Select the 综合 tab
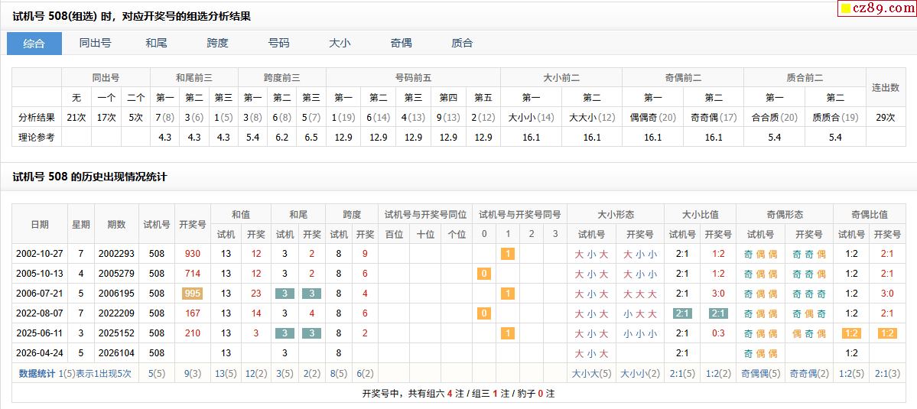 34,44
